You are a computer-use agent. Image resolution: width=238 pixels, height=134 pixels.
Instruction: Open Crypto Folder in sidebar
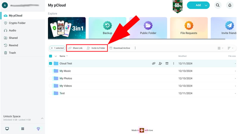23,23
